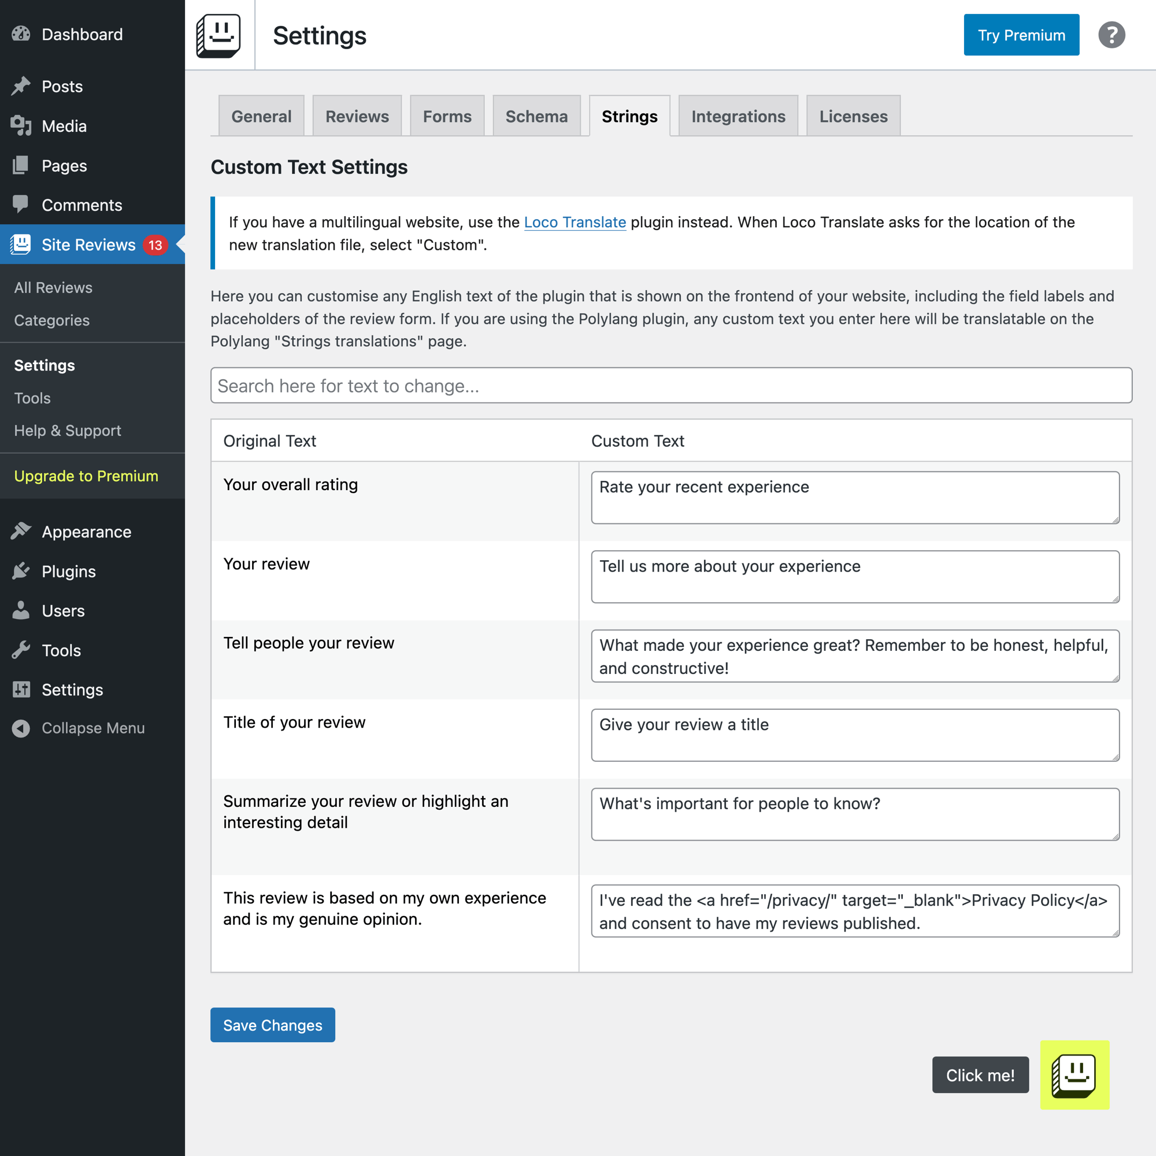The width and height of the screenshot is (1156, 1156).
Task: Open the help question mark icon
Action: [x=1111, y=35]
